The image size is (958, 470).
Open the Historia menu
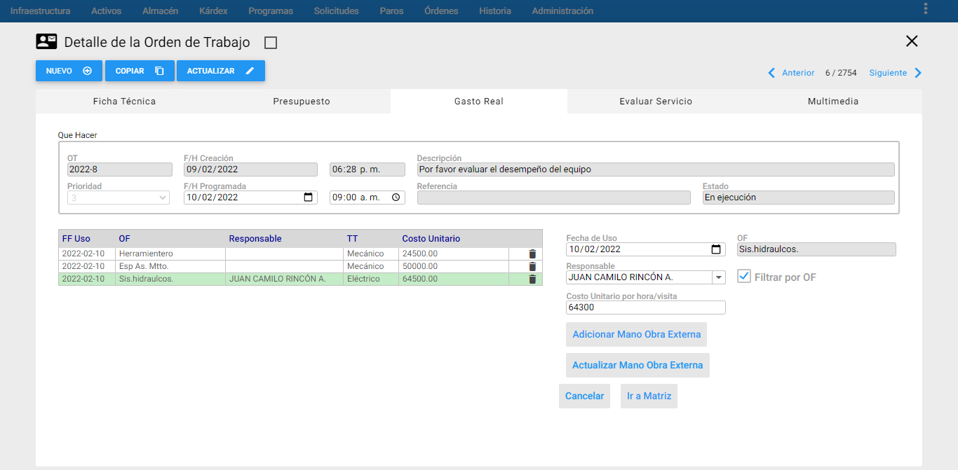pos(495,11)
